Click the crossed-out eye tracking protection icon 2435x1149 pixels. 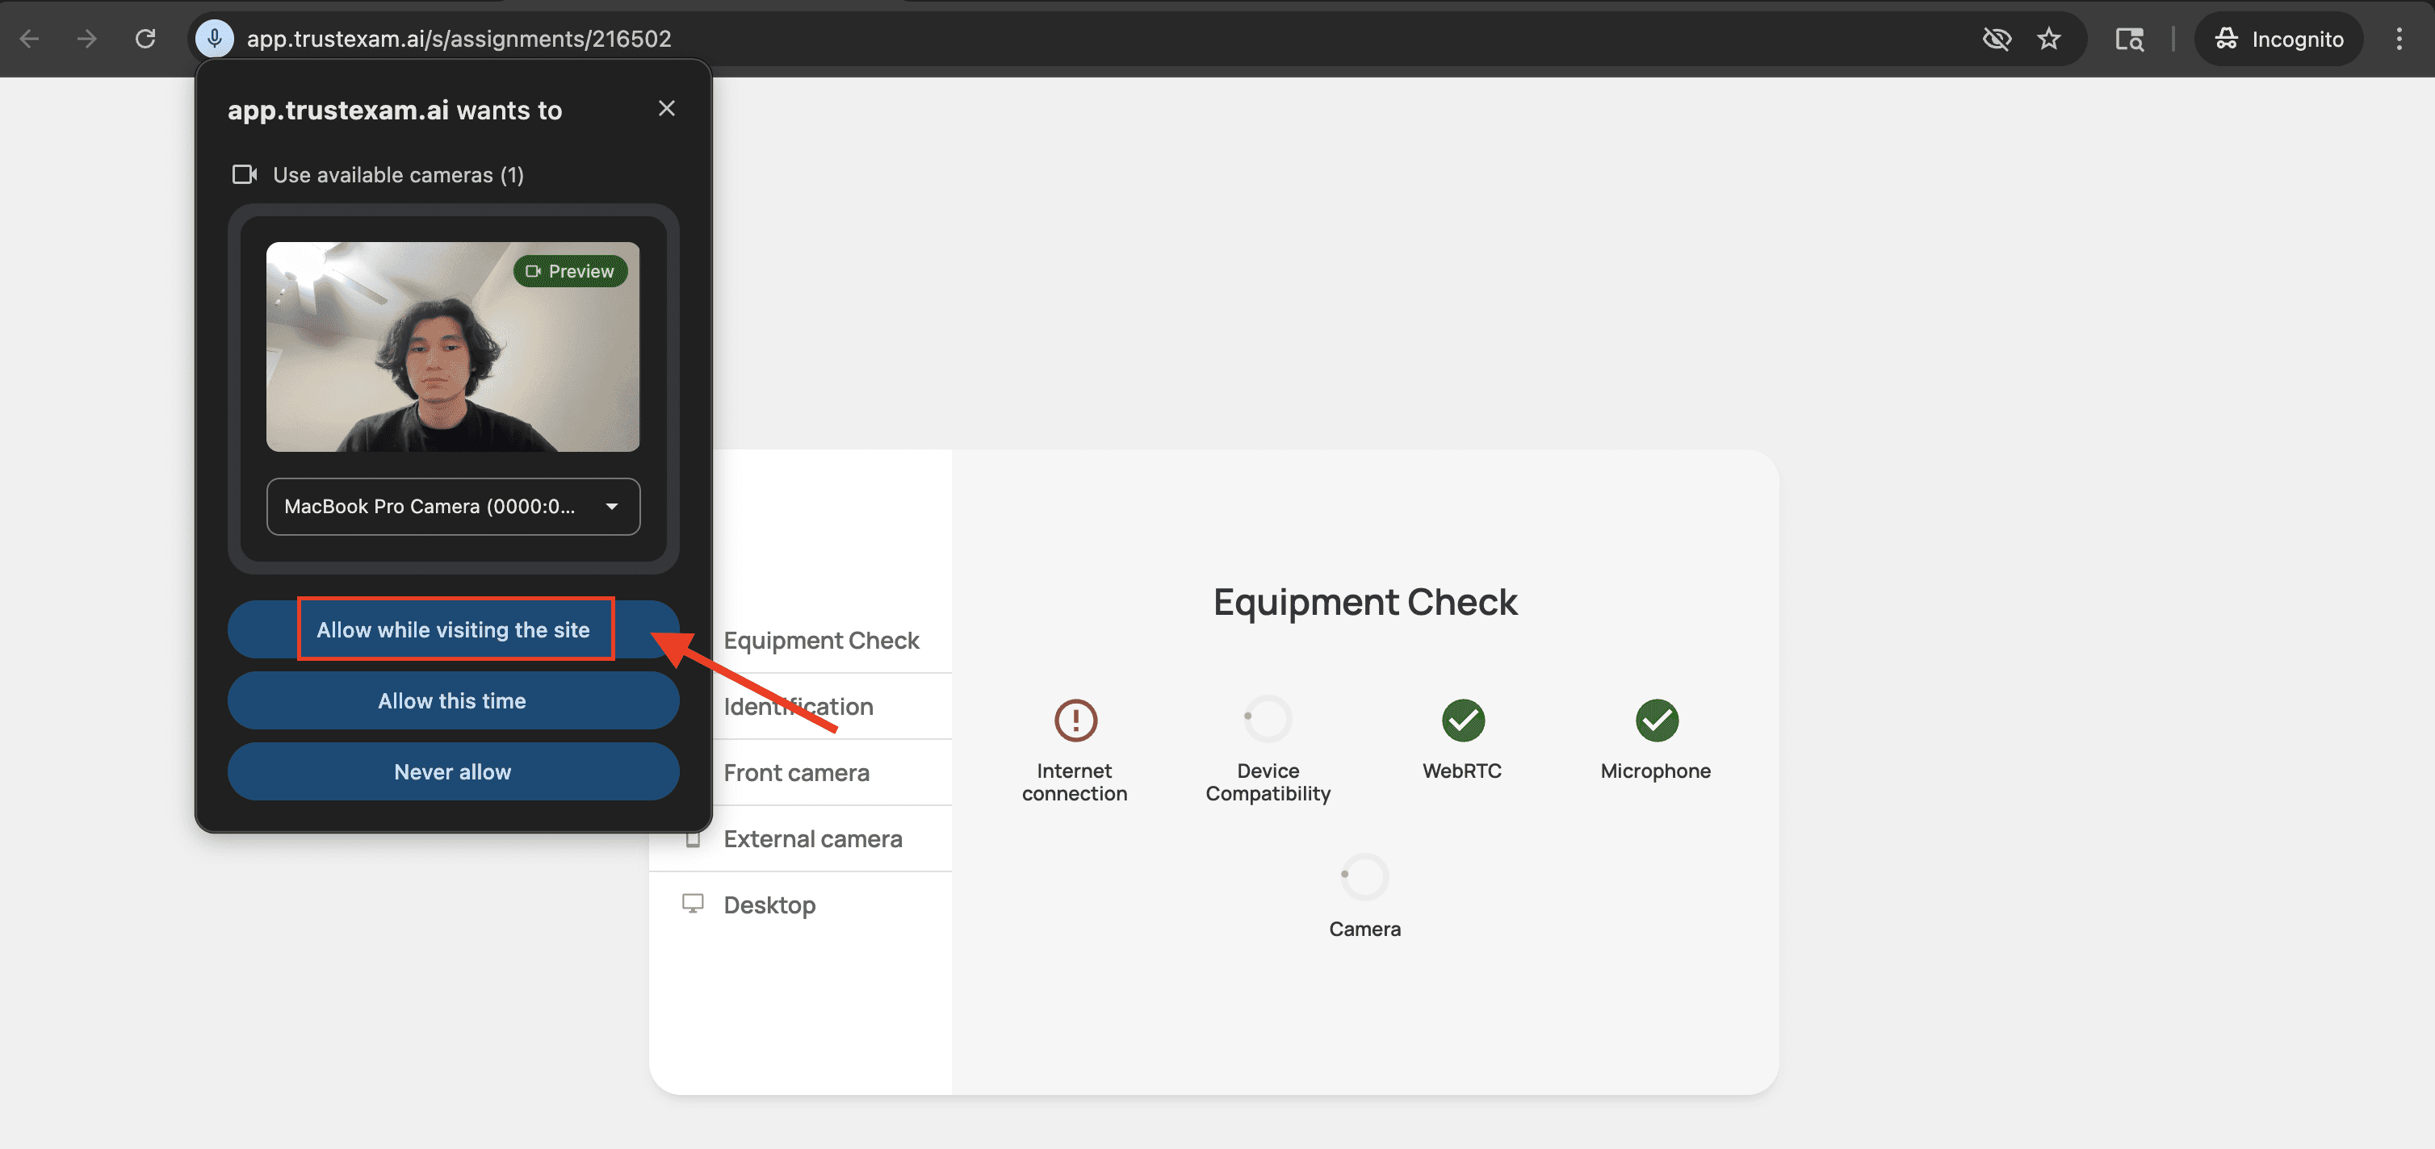[x=1997, y=39]
